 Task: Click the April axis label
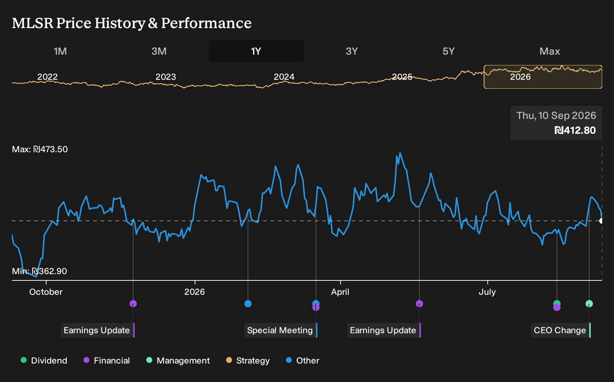(340, 292)
